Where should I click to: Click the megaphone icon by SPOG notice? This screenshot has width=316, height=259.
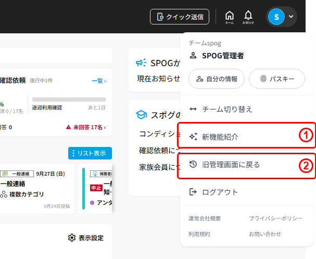tap(141, 63)
